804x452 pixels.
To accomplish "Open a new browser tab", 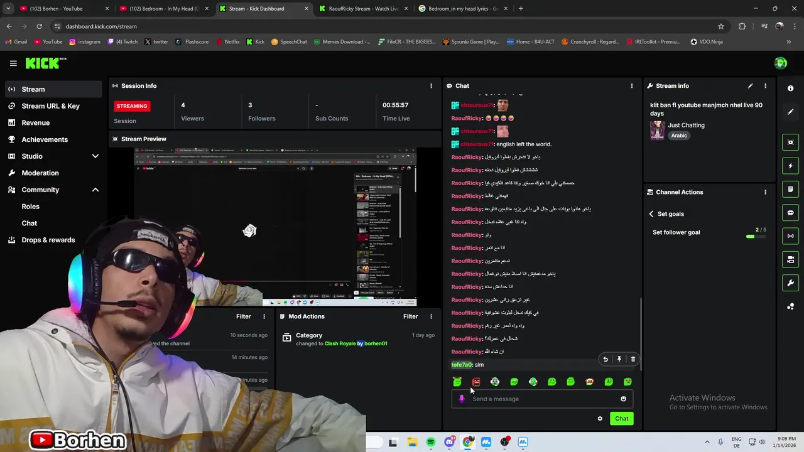I will 521,9.
